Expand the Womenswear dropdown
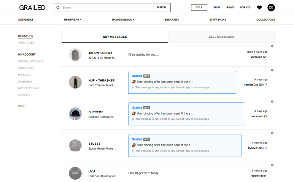 123,19
